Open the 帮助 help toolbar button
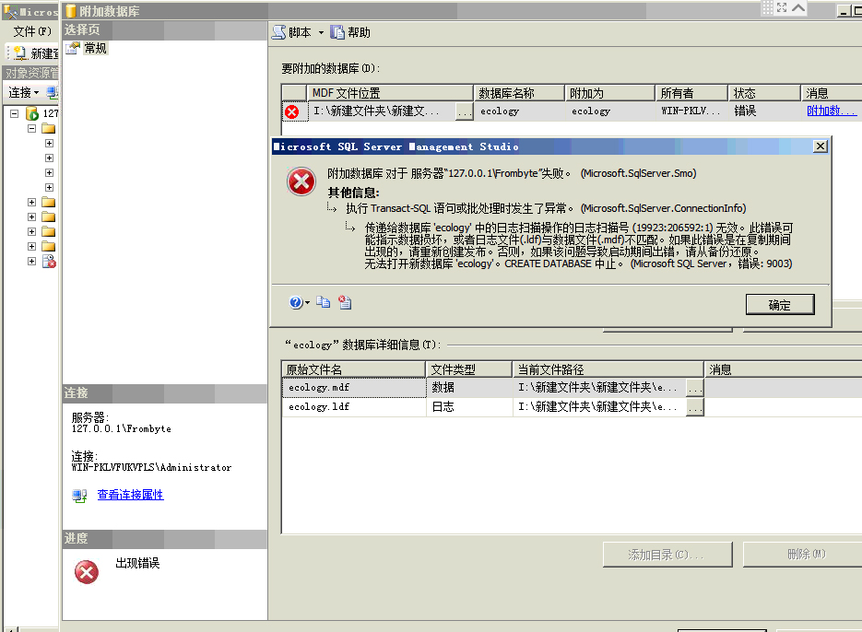This screenshot has height=632, width=862. point(350,32)
